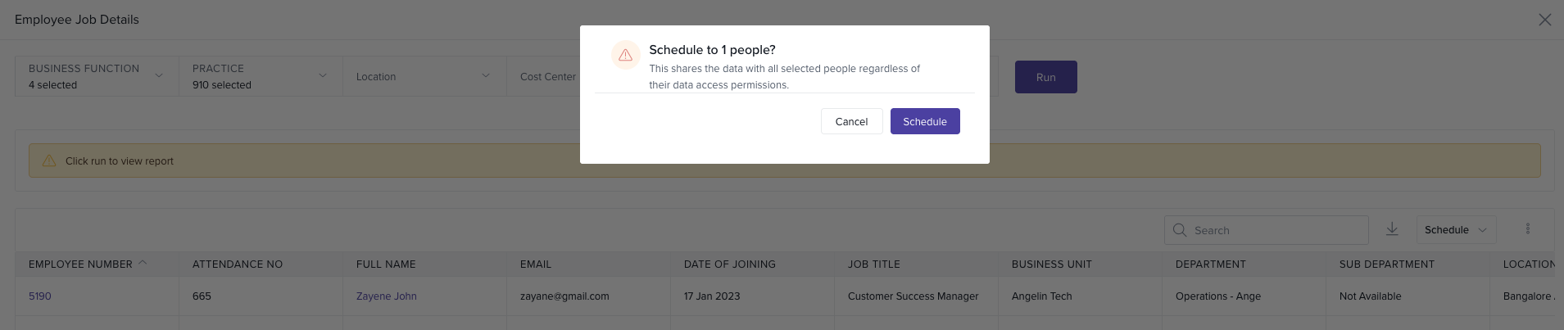Sort by Date of Joining column header
The image size is (1564, 330).
tap(729, 264)
